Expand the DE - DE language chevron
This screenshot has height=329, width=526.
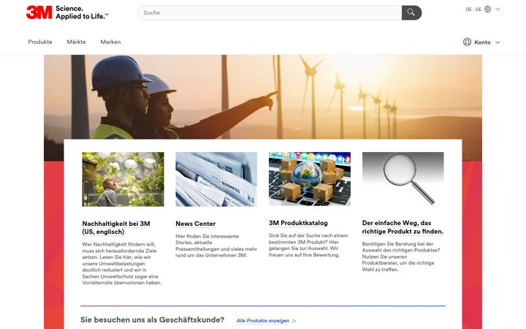coord(498,9)
